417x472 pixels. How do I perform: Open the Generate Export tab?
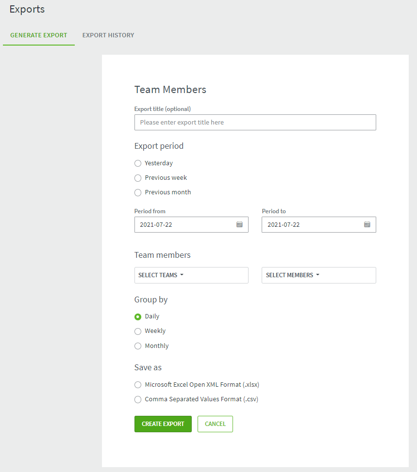tap(39, 35)
